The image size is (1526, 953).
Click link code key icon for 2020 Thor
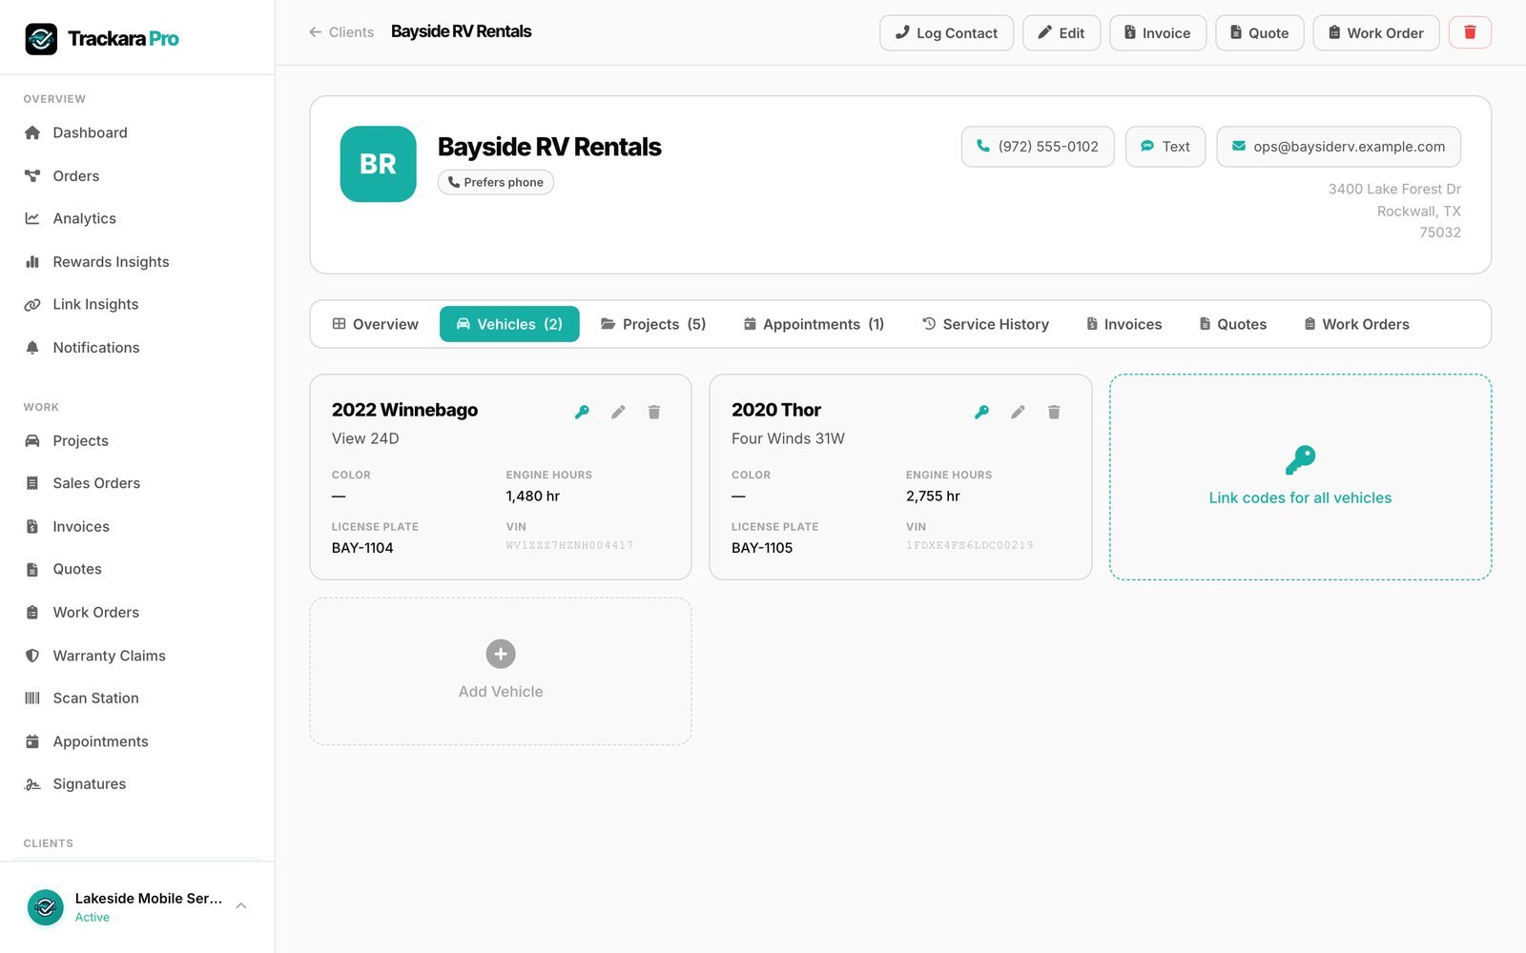click(981, 412)
